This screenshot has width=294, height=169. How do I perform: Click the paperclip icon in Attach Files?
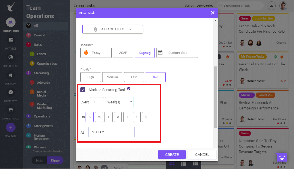click(x=96, y=29)
